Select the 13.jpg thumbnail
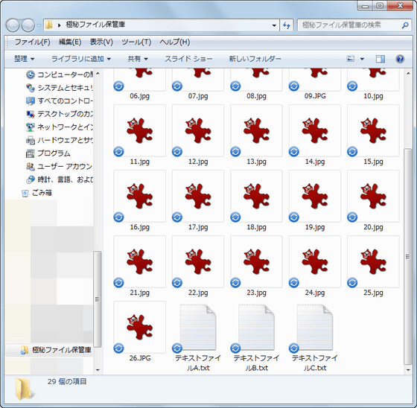The height and width of the screenshot is (408, 417). (x=256, y=135)
